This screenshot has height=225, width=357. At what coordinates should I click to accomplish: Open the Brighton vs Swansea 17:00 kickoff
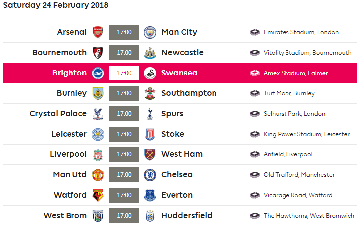(124, 73)
